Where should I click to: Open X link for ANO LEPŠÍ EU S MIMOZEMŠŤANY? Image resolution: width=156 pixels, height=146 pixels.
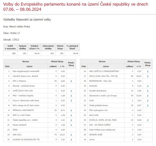click(x=148, y=71)
